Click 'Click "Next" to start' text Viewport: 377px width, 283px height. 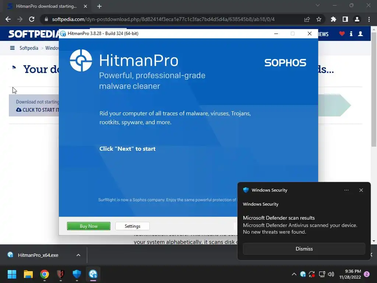127,149
